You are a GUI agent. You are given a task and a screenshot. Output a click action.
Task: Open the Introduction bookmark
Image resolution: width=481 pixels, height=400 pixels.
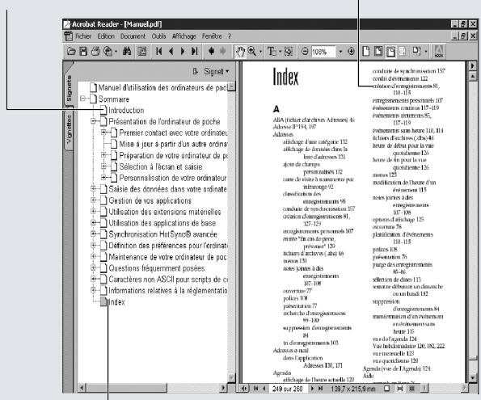point(126,110)
